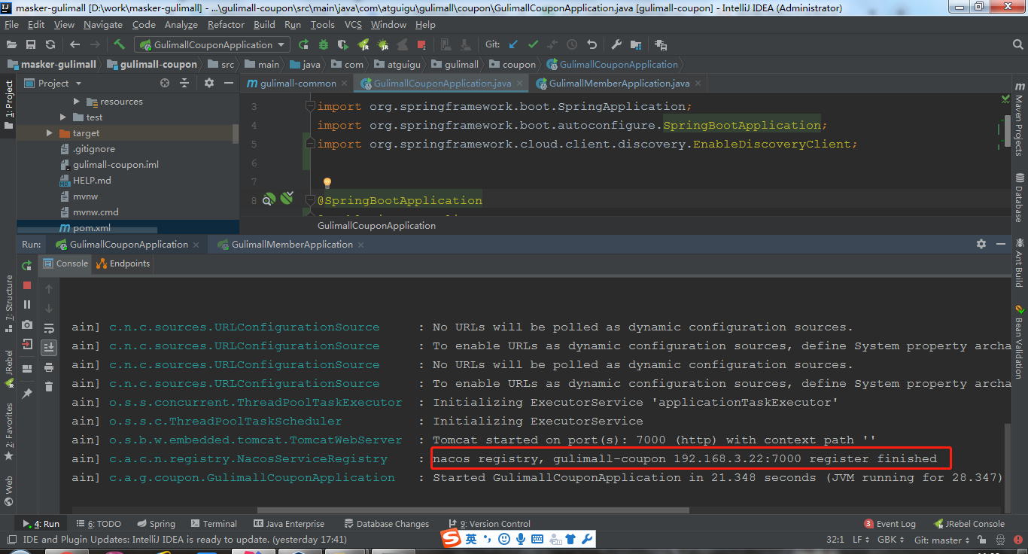Collapse the import fold at line 3

pos(309,106)
